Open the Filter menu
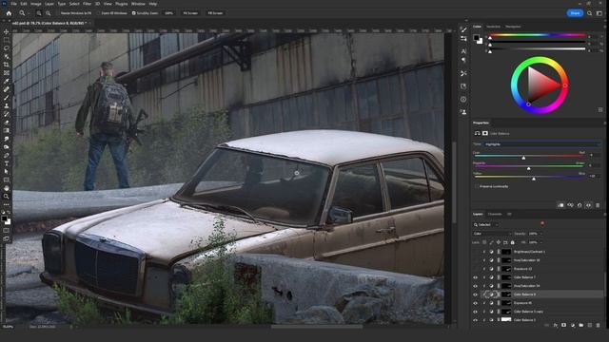This screenshot has height=342, width=609. (87, 4)
